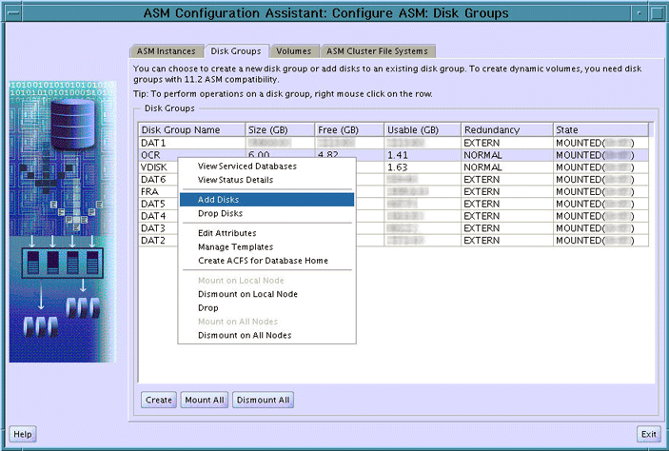Screen dimensions: 669x451
Task: Click the Mount All button
Action: [205, 400]
